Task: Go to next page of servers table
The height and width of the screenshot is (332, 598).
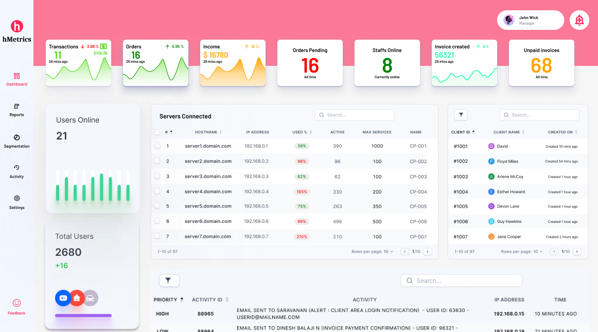Action: (x=427, y=252)
